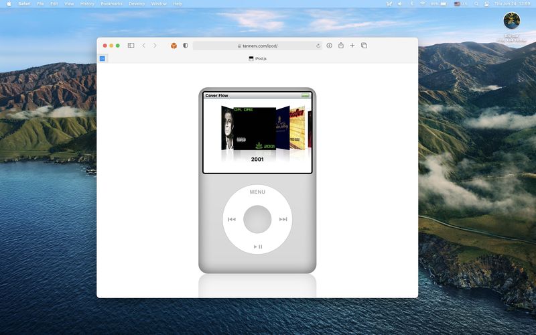Click the 'Cover Flow' screen title
Viewport: 536px width, 335px height.
coord(216,96)
